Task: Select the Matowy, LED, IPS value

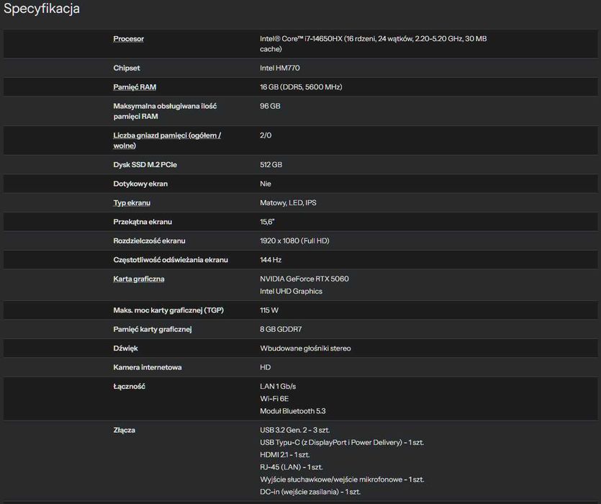Action: coord(288,203)
